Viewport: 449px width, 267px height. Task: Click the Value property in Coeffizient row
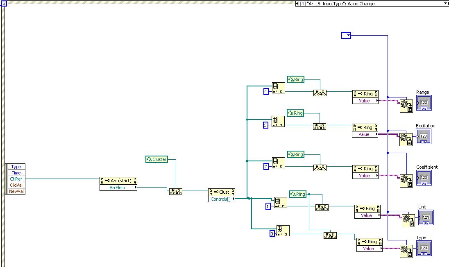pyautogui.click(x=365, y=176)
